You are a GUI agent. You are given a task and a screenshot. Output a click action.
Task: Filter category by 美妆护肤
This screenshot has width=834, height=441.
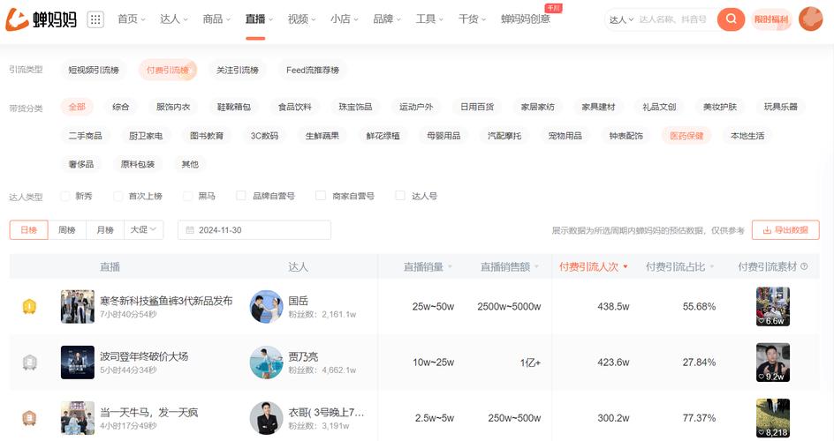(x=720, y=107)
